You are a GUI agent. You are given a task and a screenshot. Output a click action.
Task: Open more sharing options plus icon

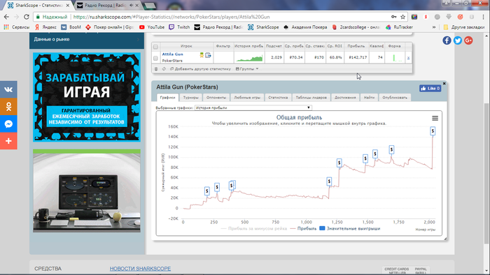tap(8, 141)
